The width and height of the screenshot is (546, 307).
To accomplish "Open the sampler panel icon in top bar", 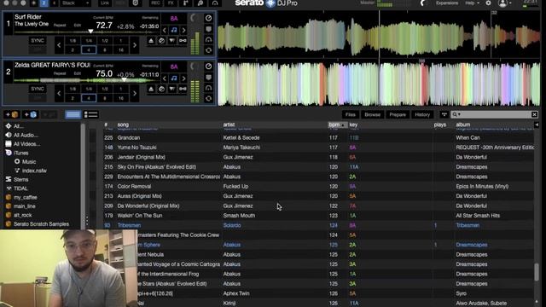I will pyautogui.click(x=186, y=3).
